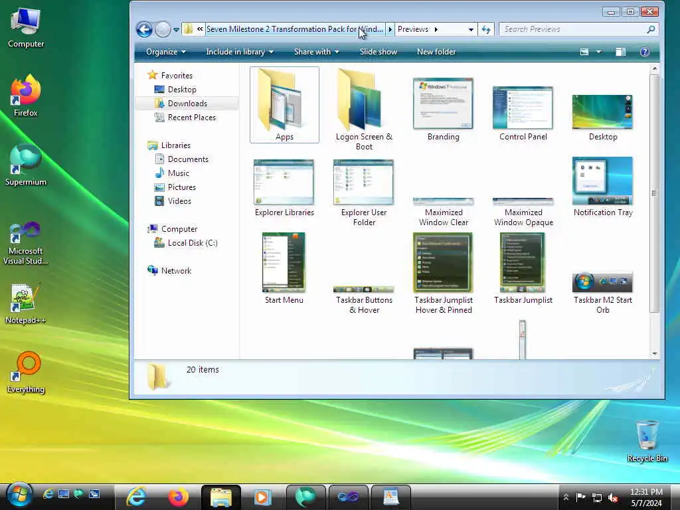Select Taskbar Buttons & Hover image
Image resolution: width=680 pixels, height=510 pixels.
pos(364,300)
